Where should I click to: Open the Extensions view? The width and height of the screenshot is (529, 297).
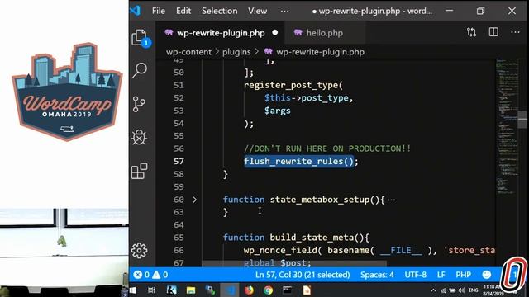[140, 171]
